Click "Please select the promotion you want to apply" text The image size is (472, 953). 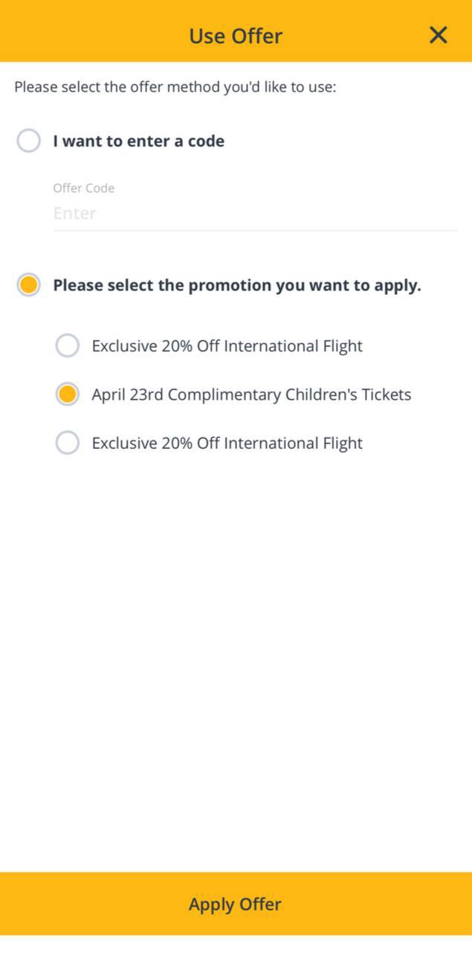coord(236,285)
